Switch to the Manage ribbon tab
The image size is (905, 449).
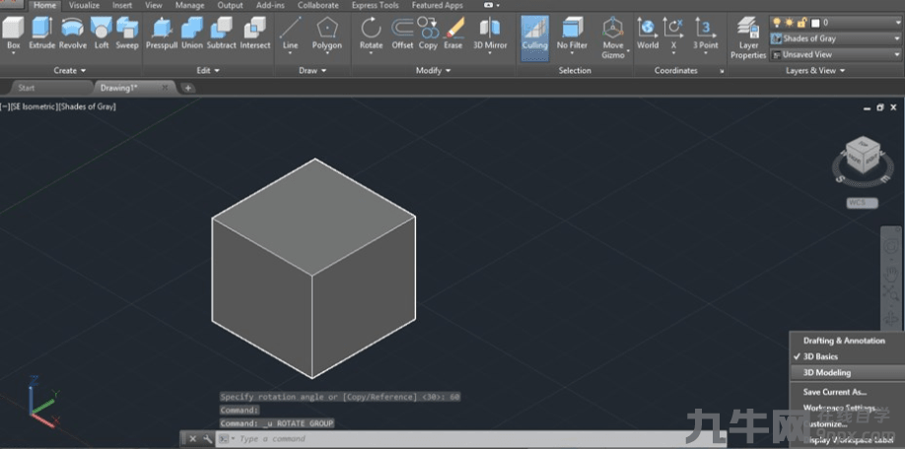[189, 5]
